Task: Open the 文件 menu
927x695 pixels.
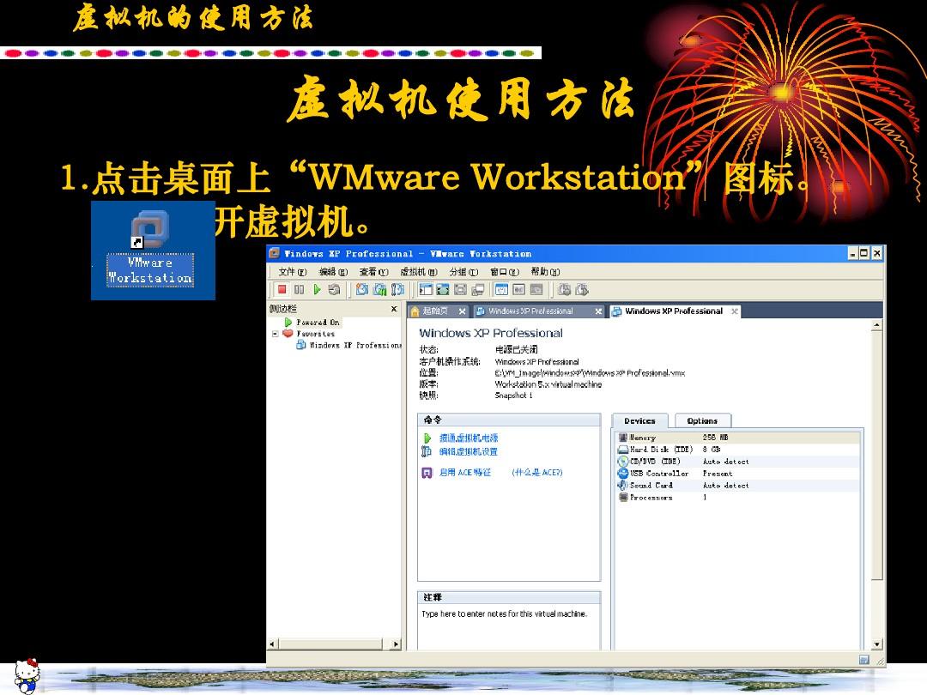Action: point(292,272)
